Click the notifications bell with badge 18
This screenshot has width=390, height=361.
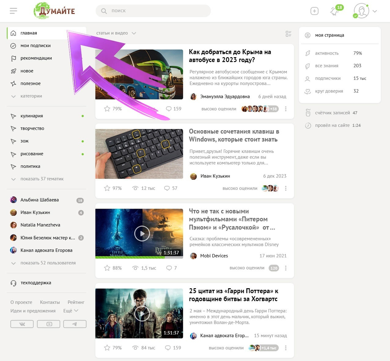335,11
